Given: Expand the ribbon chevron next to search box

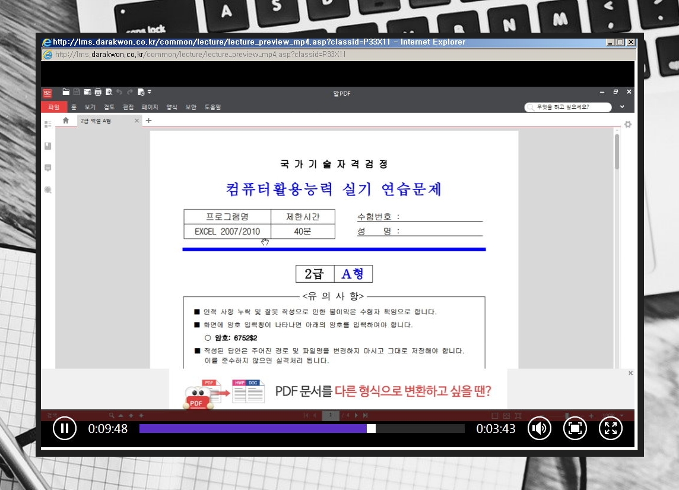Looking at the screenshot, I should click(x=622, y=107).
